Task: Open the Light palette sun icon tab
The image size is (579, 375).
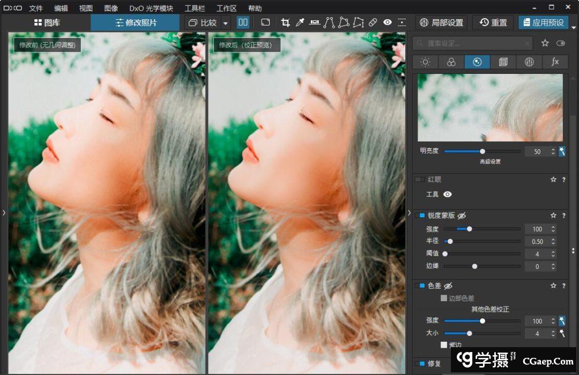Action: [x=425, y=62]
